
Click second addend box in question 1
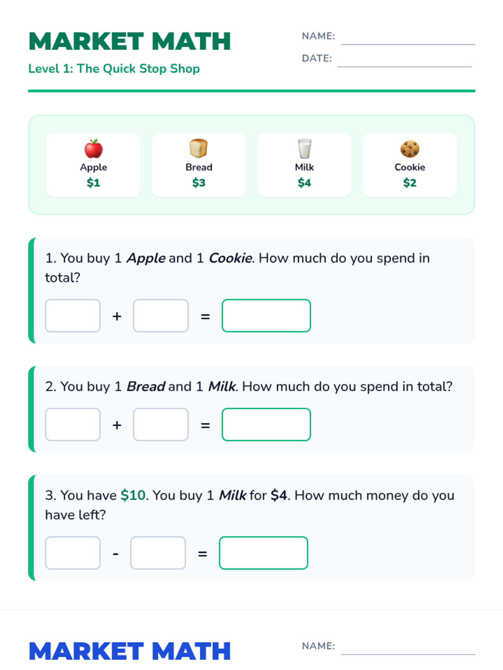click(x=161, y=316)
